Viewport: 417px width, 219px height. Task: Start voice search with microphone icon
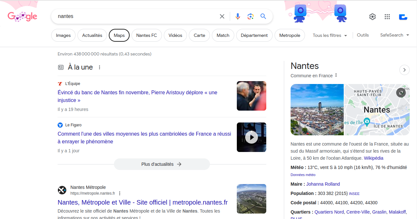coord(237,16)
